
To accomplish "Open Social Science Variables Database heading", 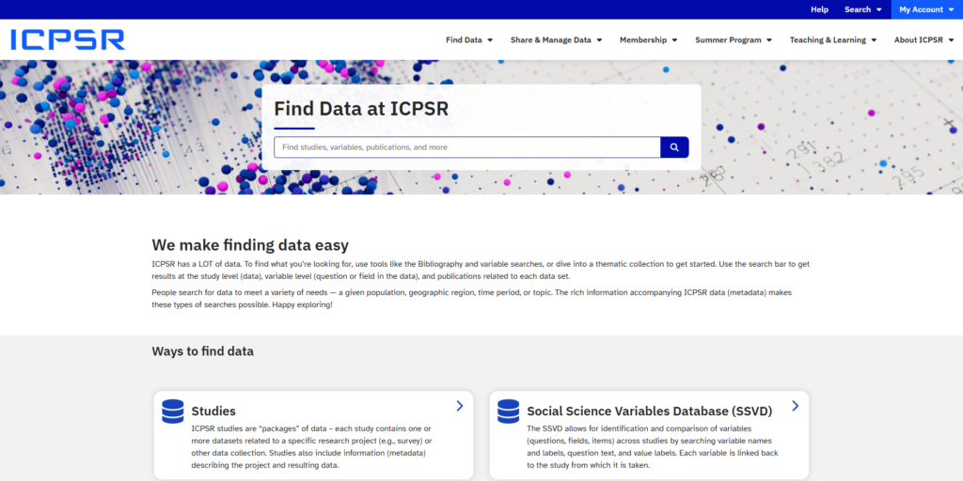I will (x=649, y=411).
